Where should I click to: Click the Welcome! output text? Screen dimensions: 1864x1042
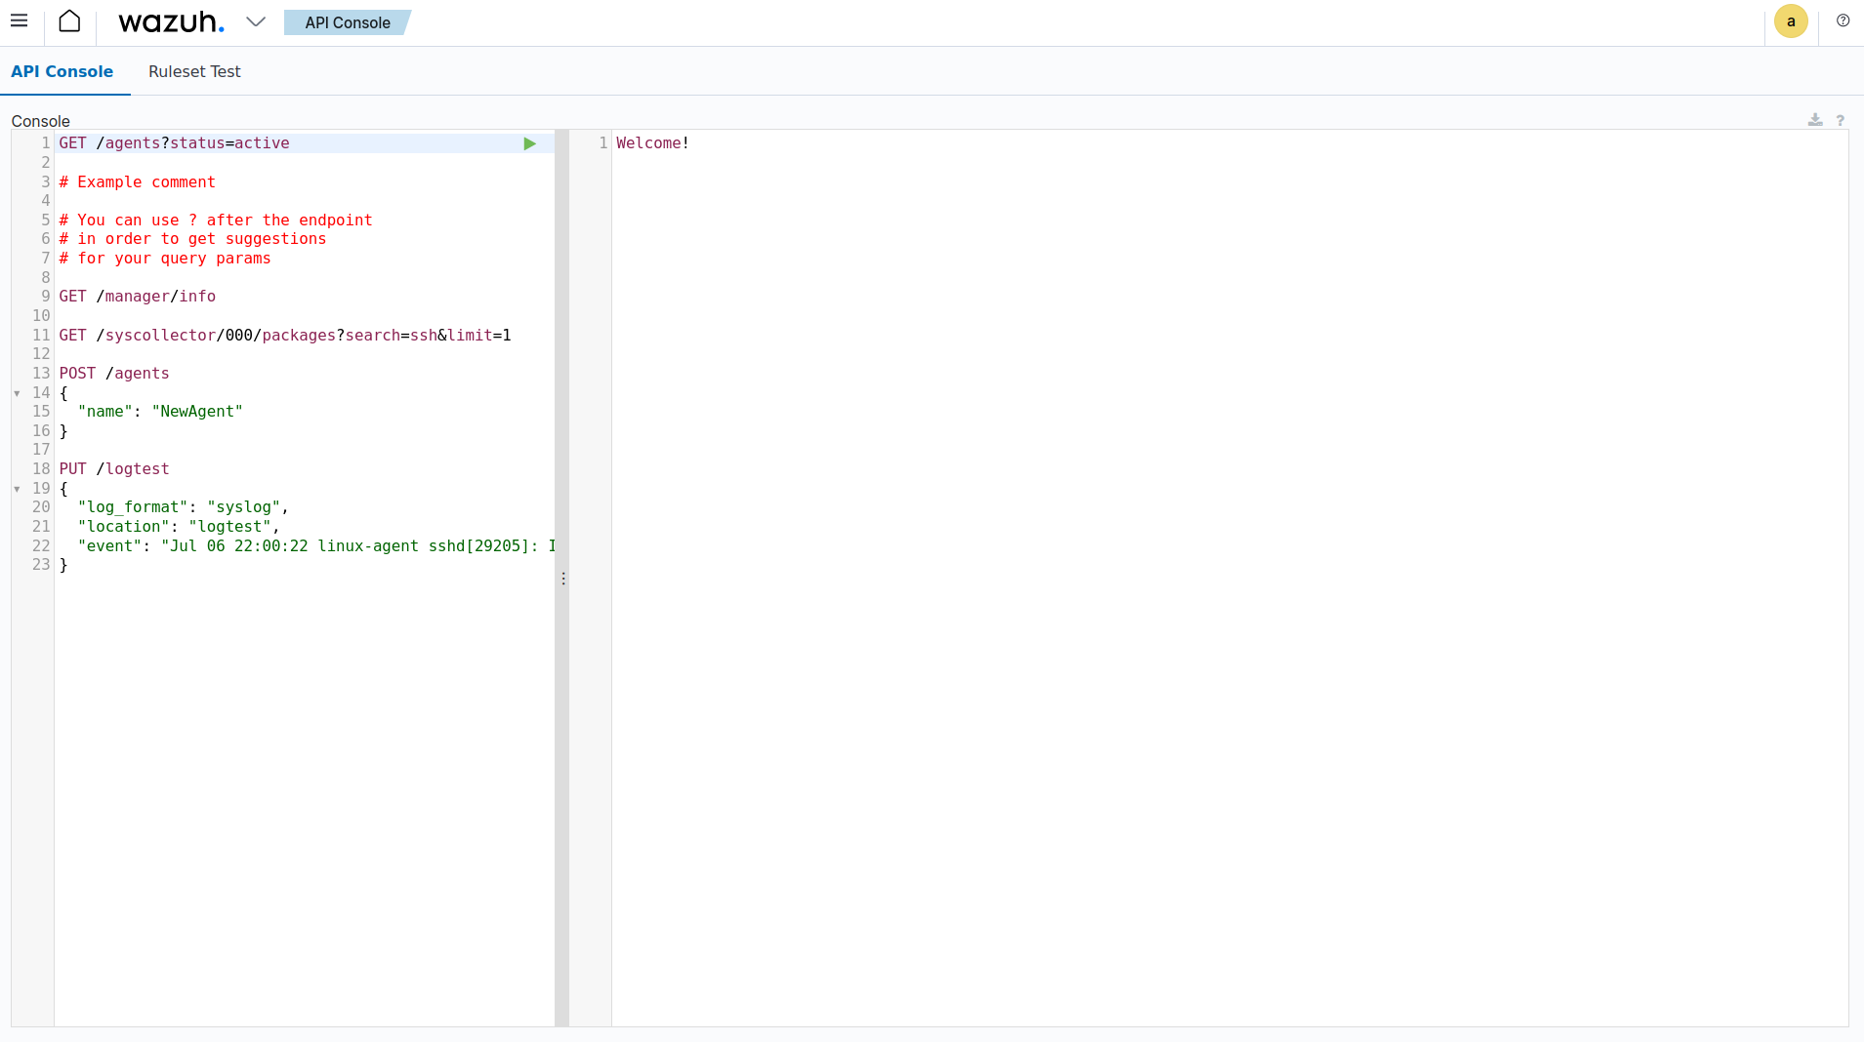(x=653, y=143)
